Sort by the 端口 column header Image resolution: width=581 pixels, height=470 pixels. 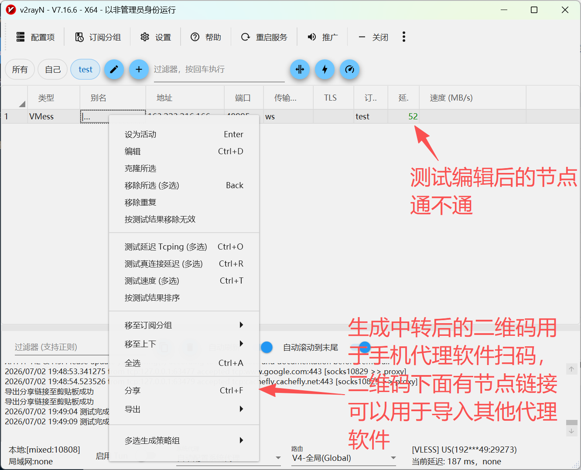pyautogui.click(x=244, y=98)
